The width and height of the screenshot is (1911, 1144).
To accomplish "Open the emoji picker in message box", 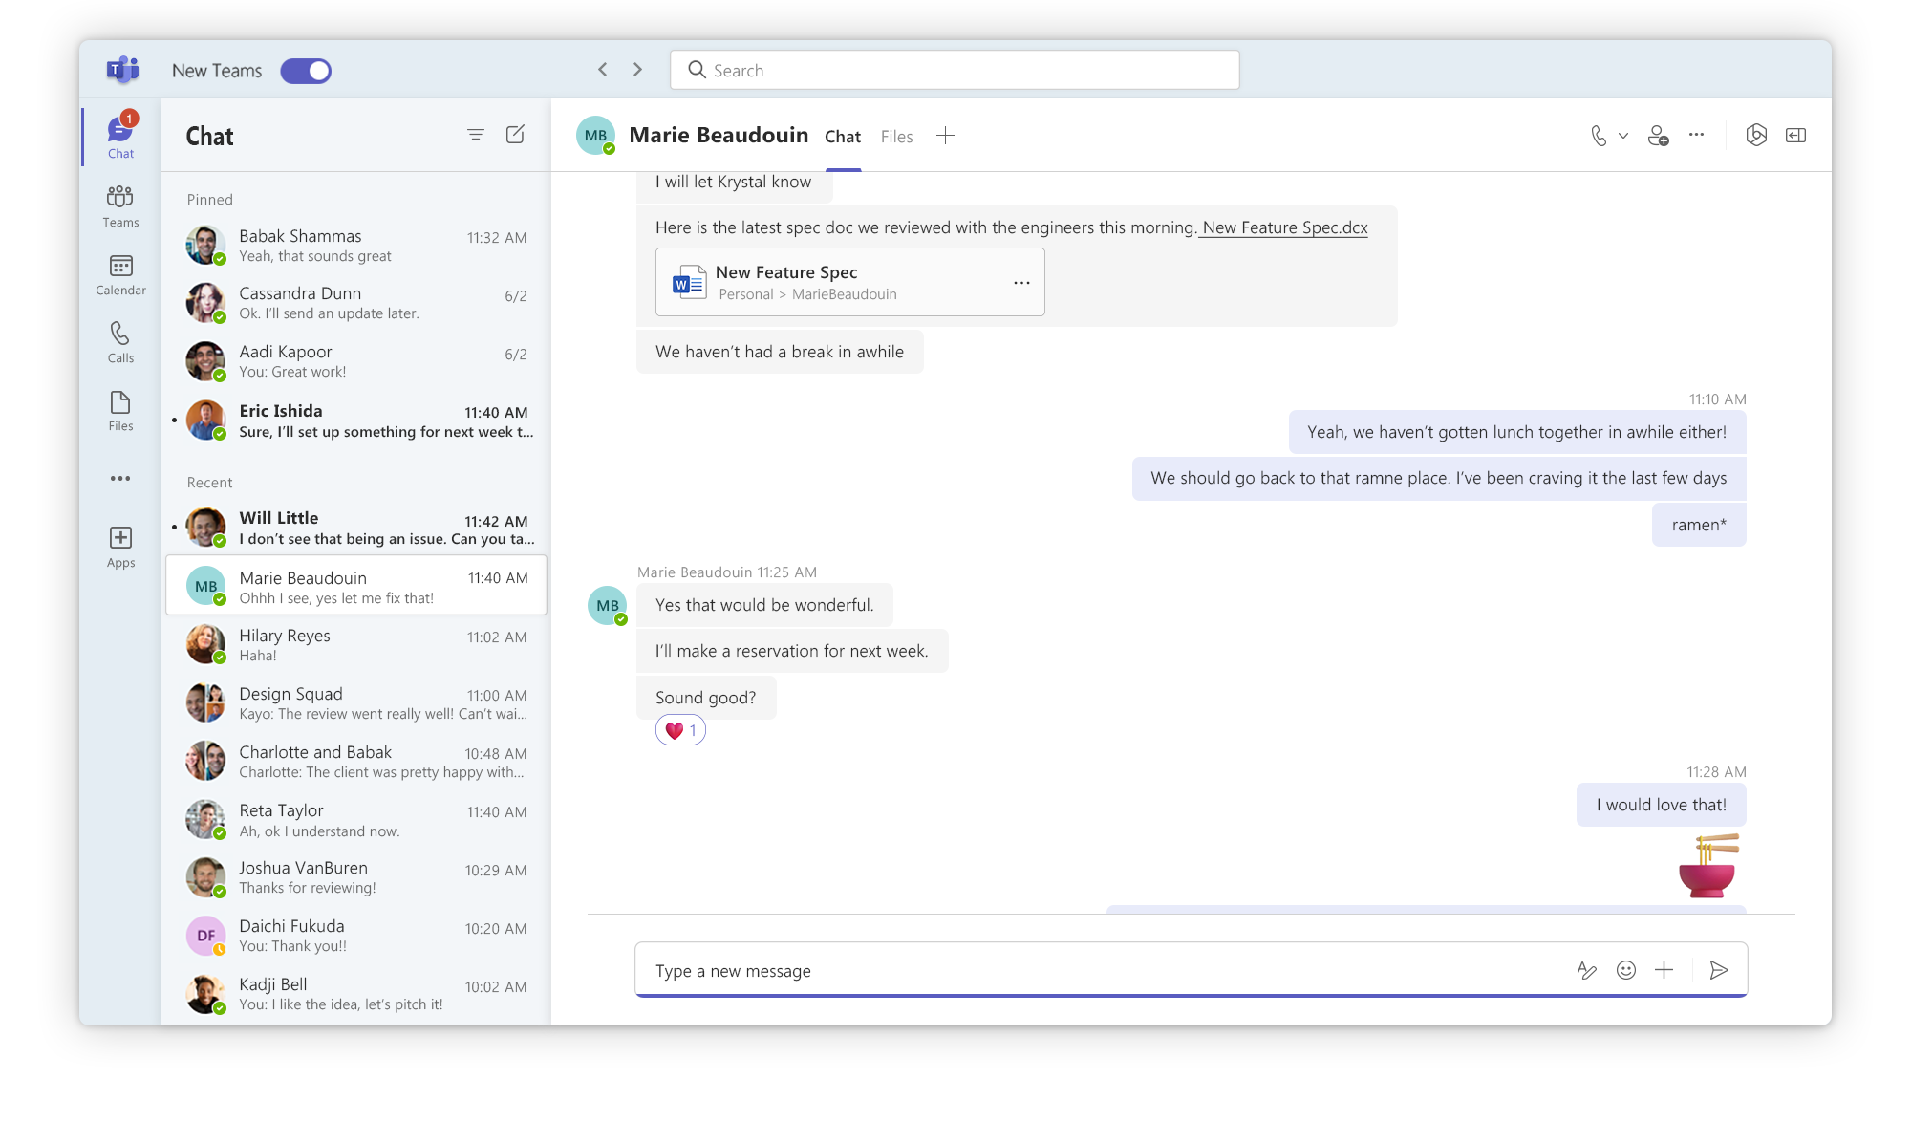I will [1625, 970].
